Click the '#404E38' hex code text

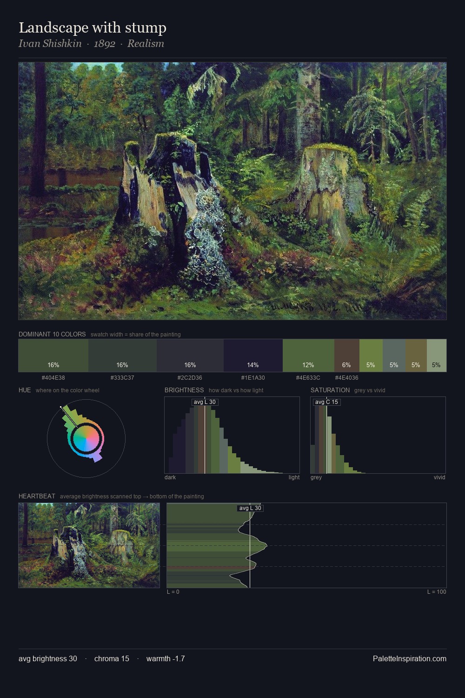click(x=53, y=378)
